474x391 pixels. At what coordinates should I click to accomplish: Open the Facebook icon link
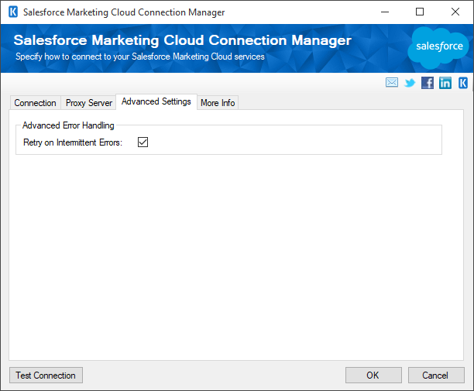tap(428, 83)
